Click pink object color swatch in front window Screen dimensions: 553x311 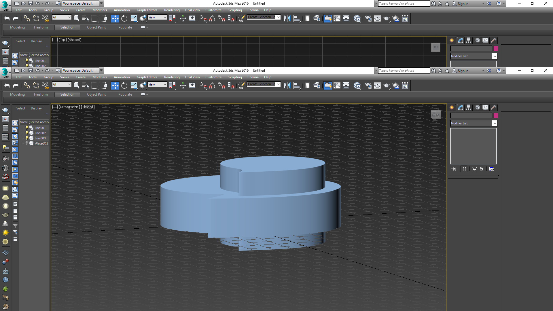pos(496,115)
